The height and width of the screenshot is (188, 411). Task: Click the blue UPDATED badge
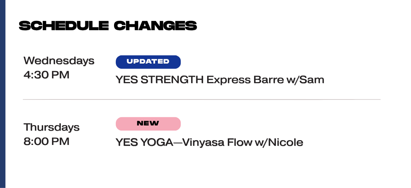(x=148, y=62)
